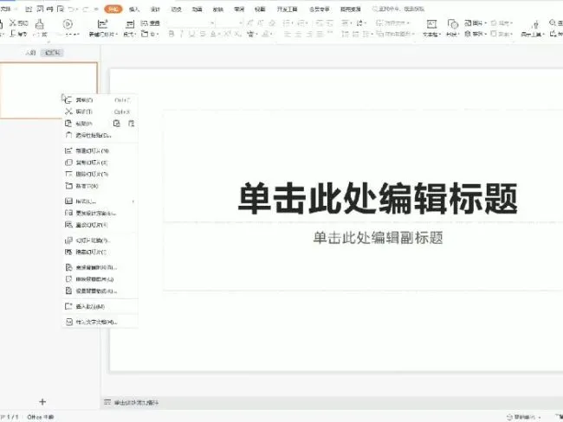The width and height of the screenshot is (563, 422).
Task: Click the Text Box button in the ribbon
Action: click(x=431, y=28)
